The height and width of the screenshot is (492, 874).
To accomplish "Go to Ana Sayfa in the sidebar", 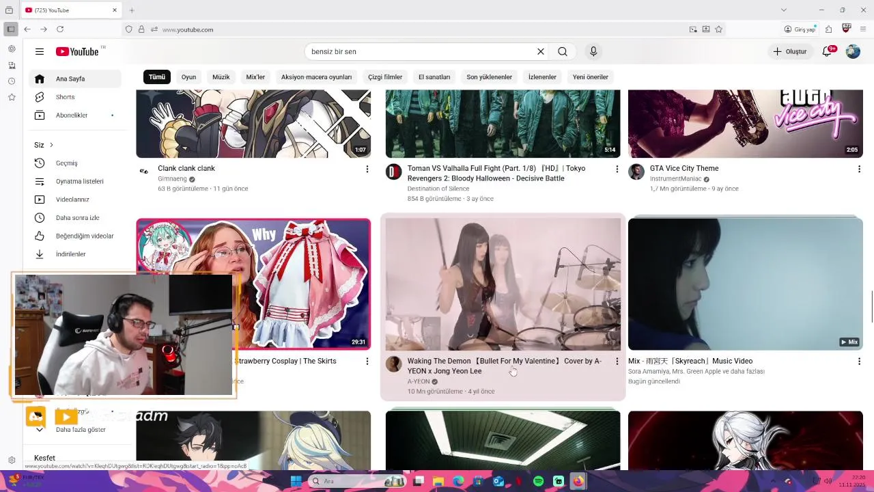I will pyautogui.click(x=75, y=79).
